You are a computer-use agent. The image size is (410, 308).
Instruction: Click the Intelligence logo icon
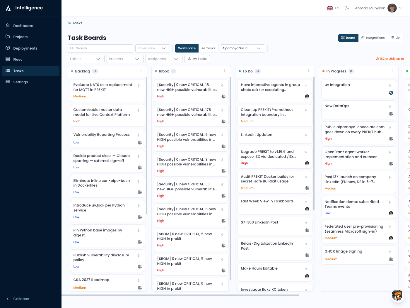(8, 8)
